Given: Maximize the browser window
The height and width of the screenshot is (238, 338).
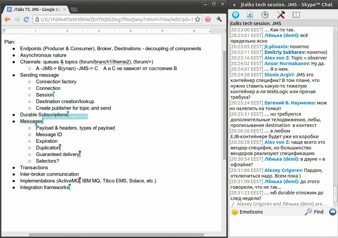Looking at the screenshot, I should point(214,4).
